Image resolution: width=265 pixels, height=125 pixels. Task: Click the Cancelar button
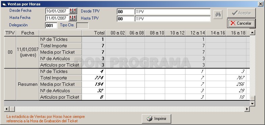click(x=241, y=23)
